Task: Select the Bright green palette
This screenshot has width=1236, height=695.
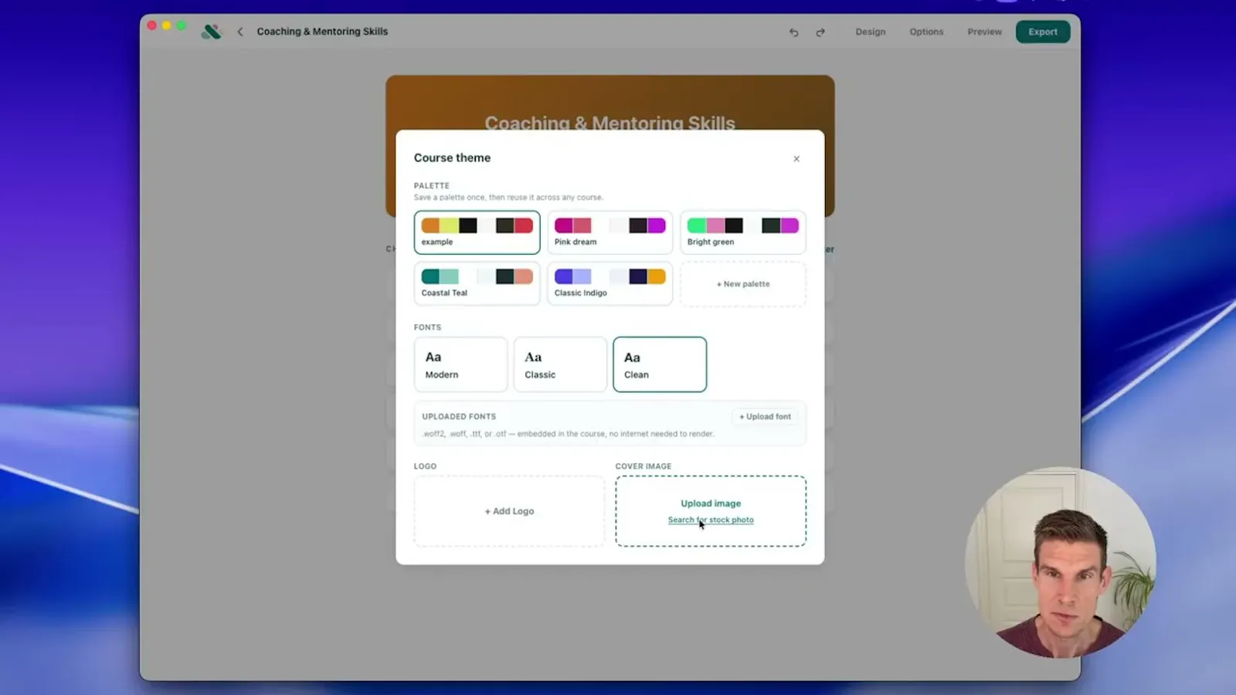Action: pos(743,232)
